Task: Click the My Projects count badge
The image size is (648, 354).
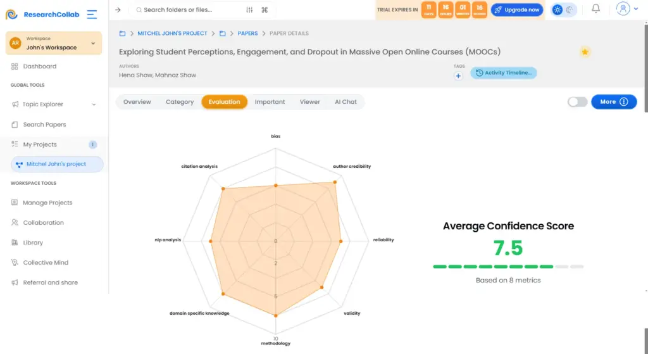Action: tap(92, 144)
